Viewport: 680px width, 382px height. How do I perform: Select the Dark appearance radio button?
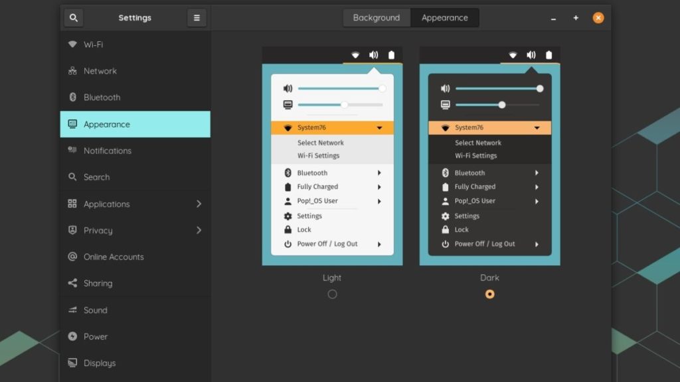(489, 294)
